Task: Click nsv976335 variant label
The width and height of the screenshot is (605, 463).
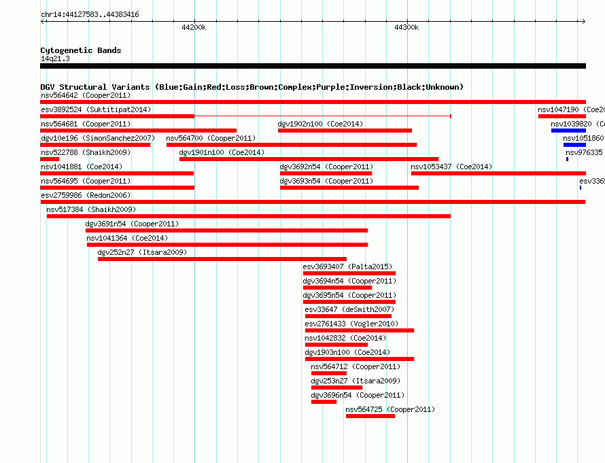Action: (x=585, y=152)
